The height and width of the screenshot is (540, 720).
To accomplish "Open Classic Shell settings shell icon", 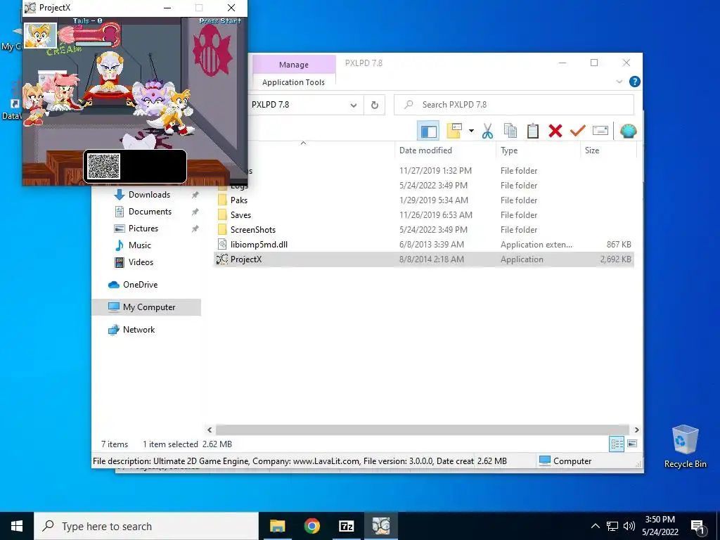I will 628,131.
